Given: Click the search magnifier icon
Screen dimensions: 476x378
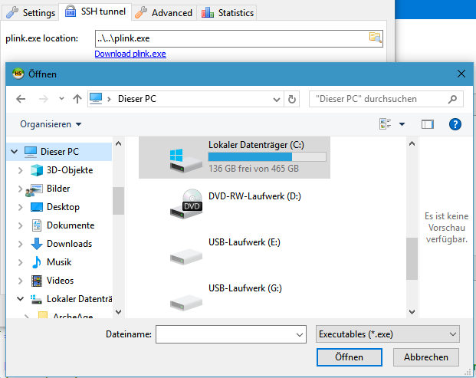Looking at the screenshot, I should coord(452,99).
